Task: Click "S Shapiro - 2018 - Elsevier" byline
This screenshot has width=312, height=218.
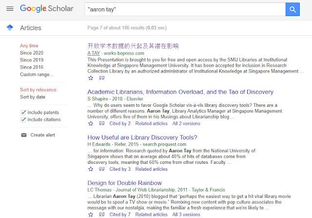Action: [x=115, y=99]
